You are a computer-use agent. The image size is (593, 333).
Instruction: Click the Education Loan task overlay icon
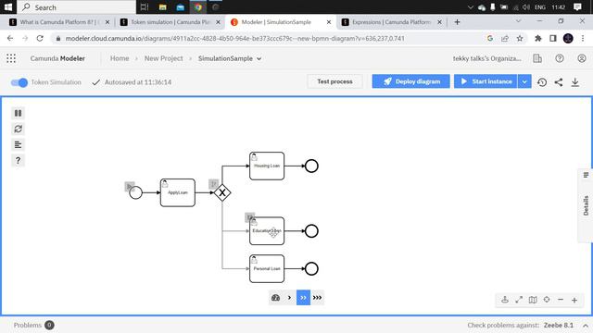[249, 217]
